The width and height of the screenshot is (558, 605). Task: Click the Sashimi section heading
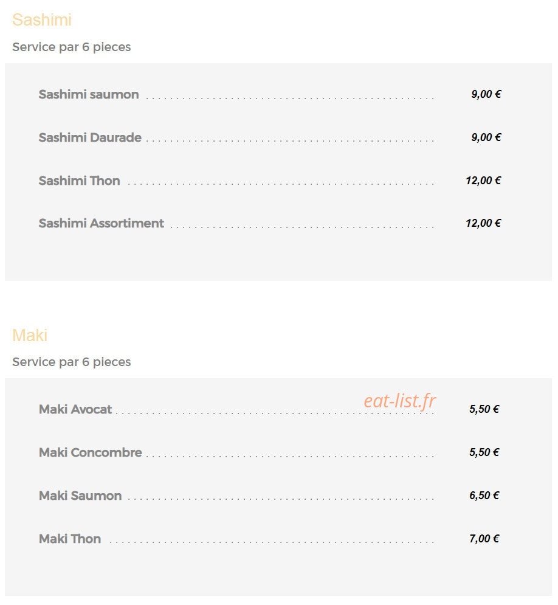coord(42,19)
